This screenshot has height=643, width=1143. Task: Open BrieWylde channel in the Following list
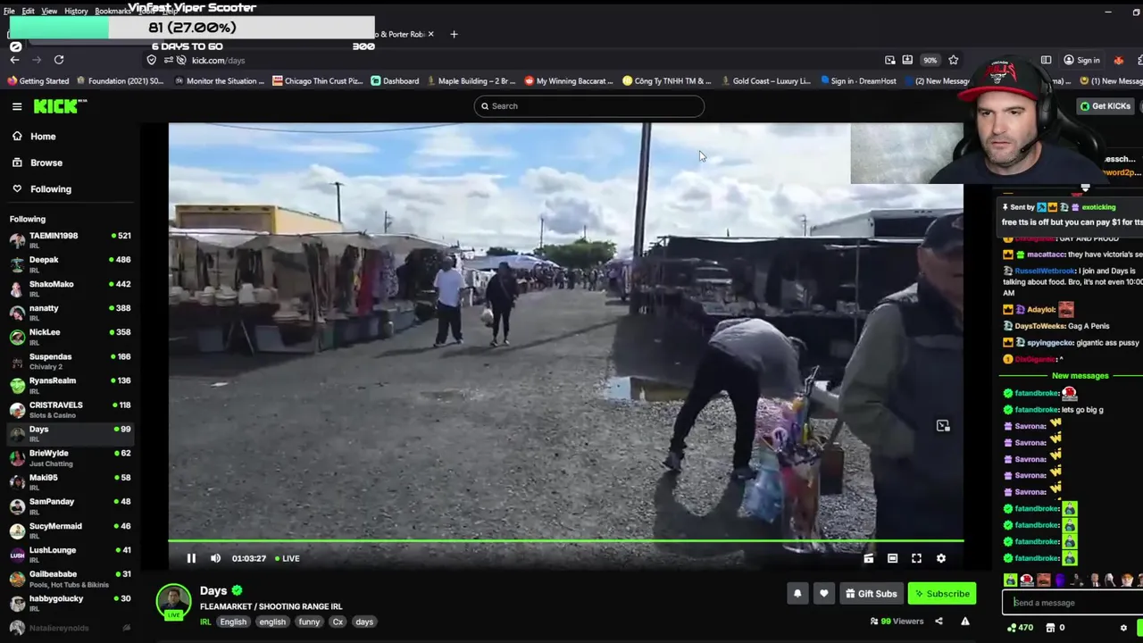pyautogui.click(x=70, y=457)
